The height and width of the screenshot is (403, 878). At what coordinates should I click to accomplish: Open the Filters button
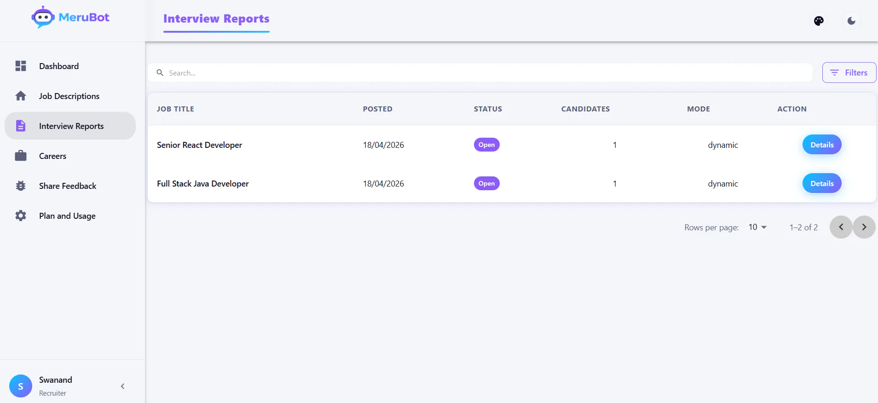click(849, 73)
